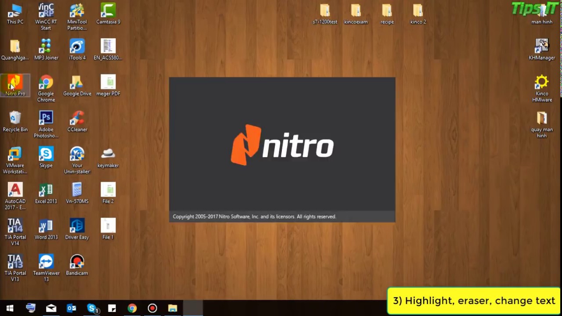This screenshot has width=562, height=316.
Task: Select the quay man hinh folder
Action: [542, 125]
